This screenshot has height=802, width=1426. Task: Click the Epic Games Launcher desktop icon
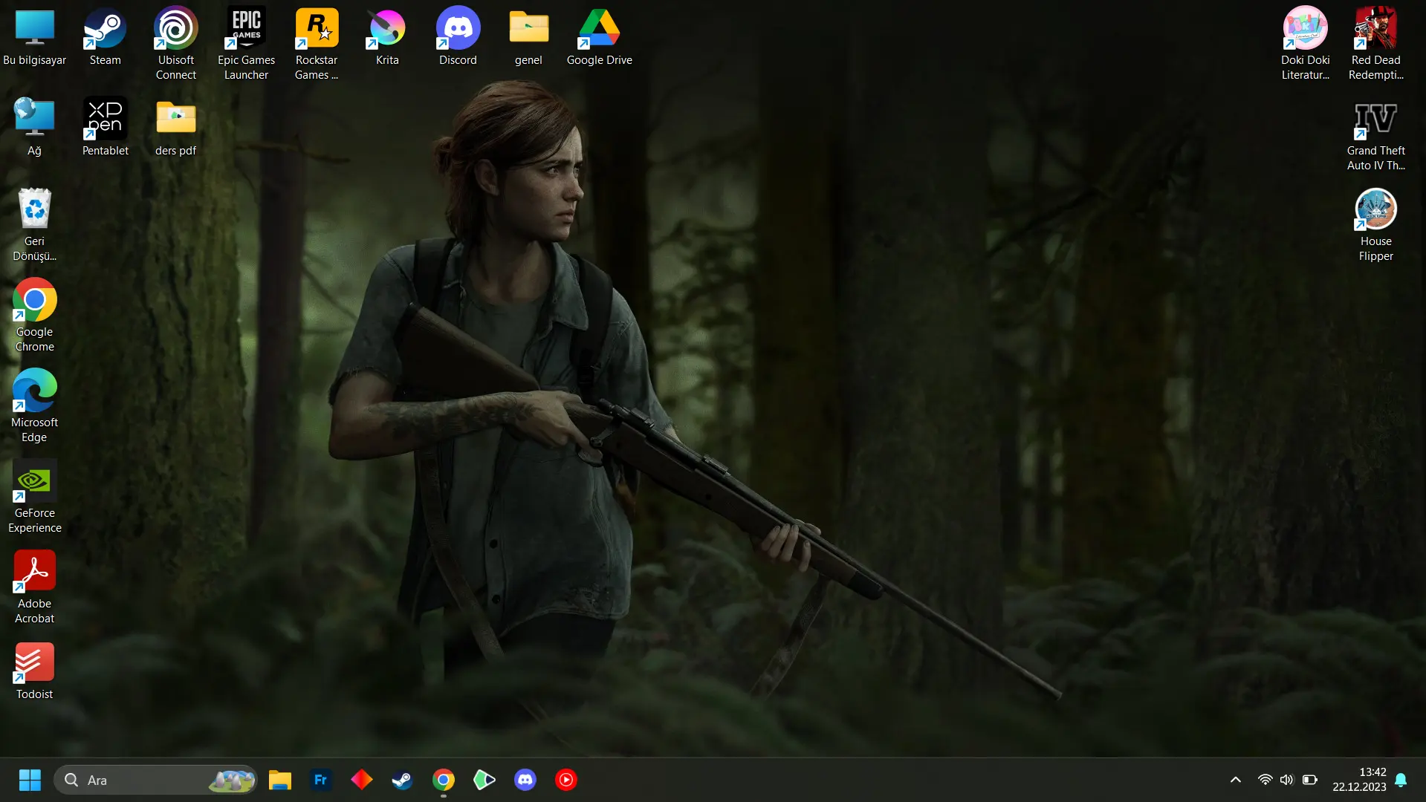[246, 45]
